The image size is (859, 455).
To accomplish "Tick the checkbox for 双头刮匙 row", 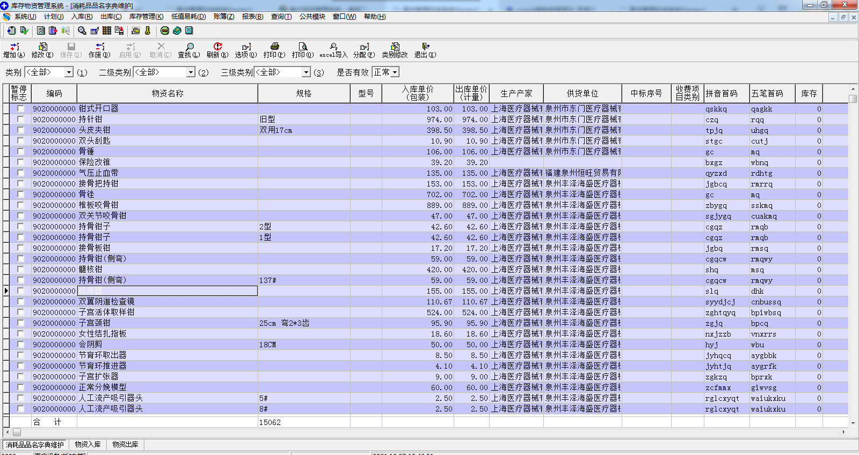I will 20,140.
